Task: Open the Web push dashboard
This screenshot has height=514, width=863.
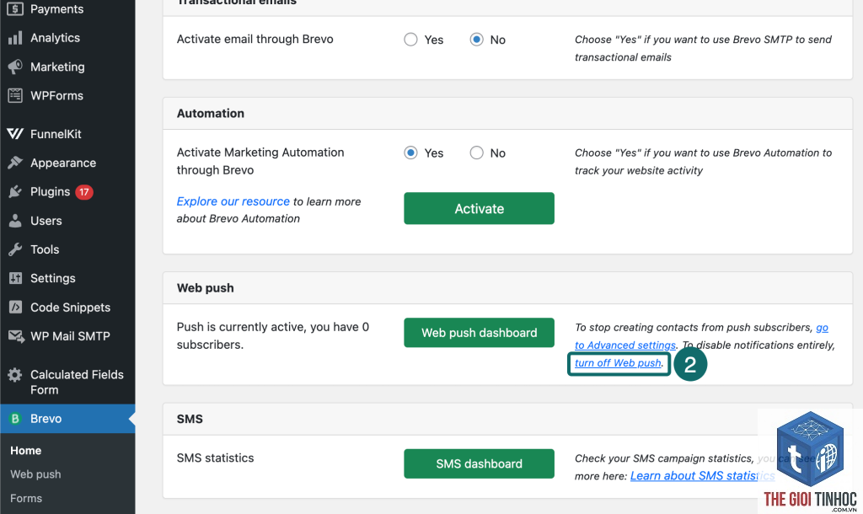Action: [479, 332]
